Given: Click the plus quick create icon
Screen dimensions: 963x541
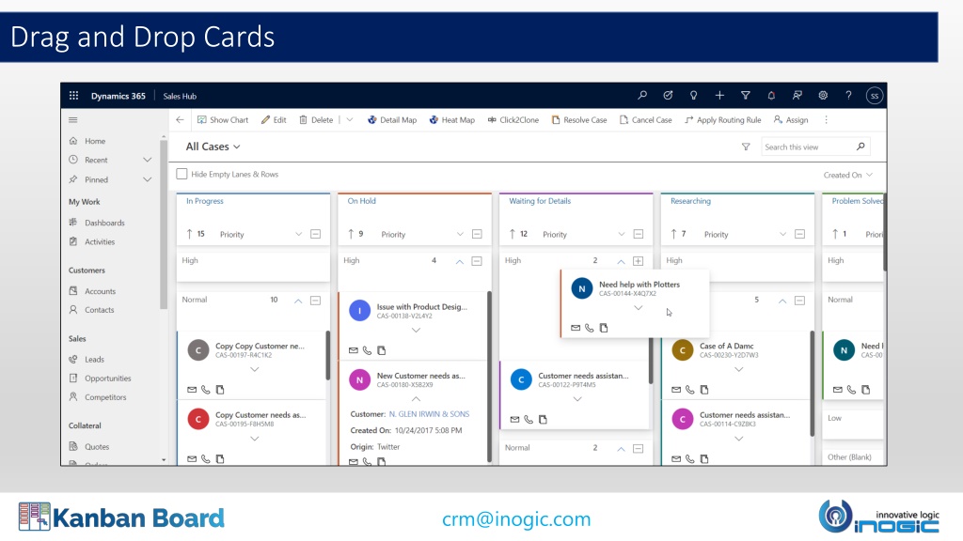Looking at the screenshot, I should click(719, 96).
